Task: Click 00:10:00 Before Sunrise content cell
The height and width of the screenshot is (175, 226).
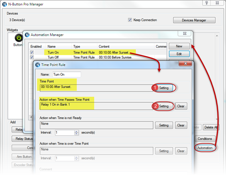Action: (116, 57)
